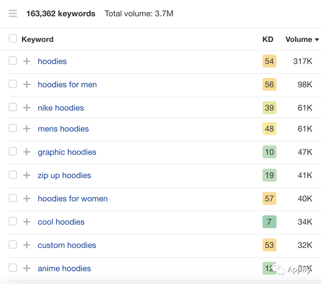Click KD badge 19 for zip up hoodies
This screenshot has height=284, width=321.
click(269, 175)
